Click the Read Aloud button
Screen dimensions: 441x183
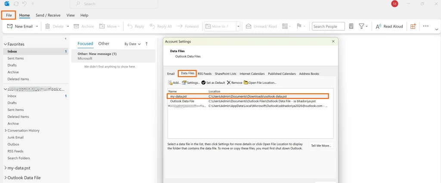click(389, 26)
